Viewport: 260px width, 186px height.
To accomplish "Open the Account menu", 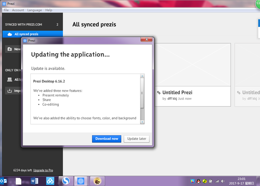I will pyautogui.click(x=18, y=10).
